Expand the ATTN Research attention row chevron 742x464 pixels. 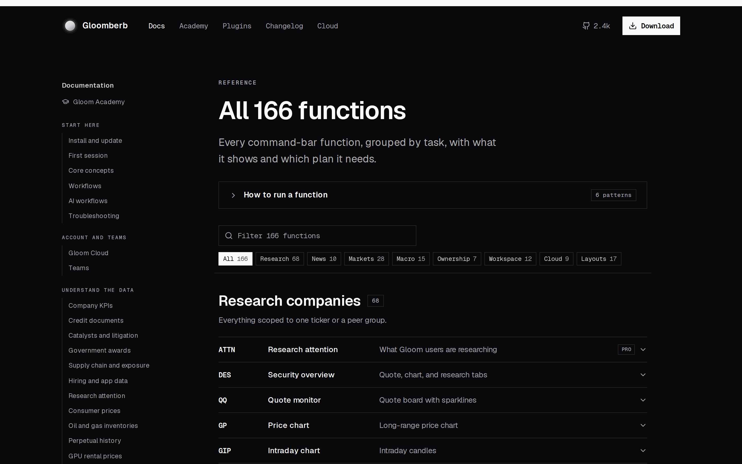pyautogui.click(x=643, y=350)
